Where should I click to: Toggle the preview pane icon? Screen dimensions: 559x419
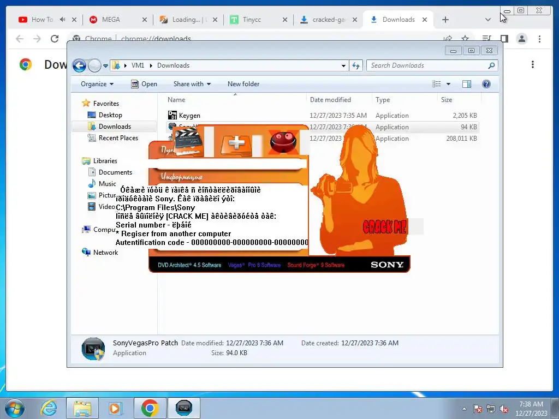[467, 84]
